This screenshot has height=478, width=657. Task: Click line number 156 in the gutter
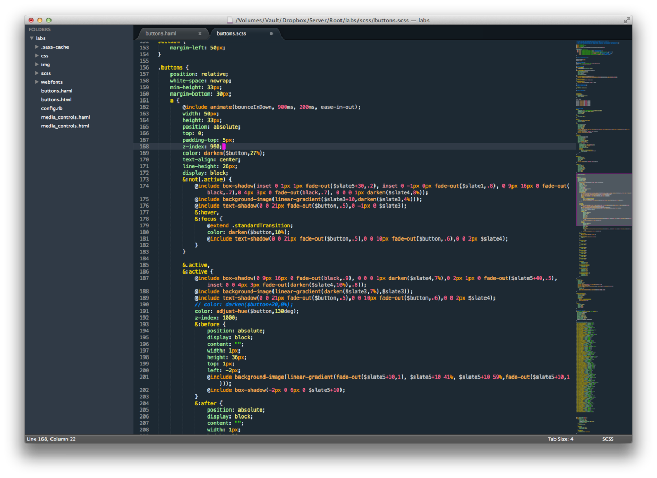tap(144, 67)
